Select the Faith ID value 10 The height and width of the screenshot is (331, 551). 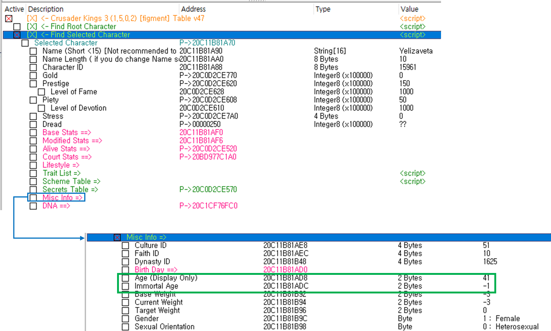pos(487,254)
